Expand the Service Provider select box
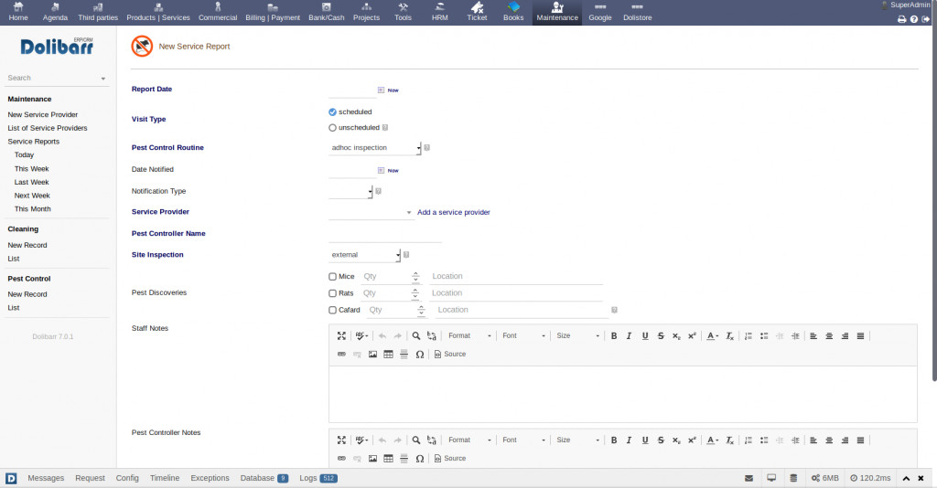The image size is (937, 488). 372,212
